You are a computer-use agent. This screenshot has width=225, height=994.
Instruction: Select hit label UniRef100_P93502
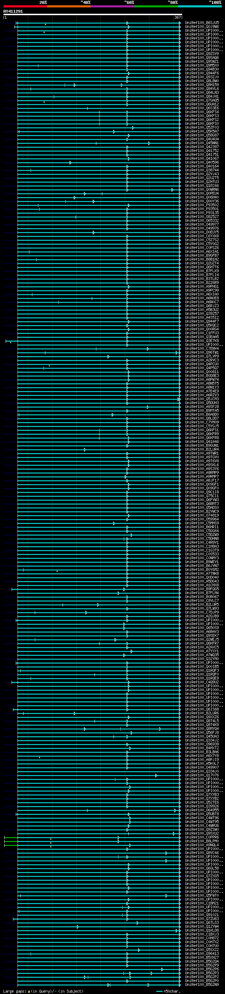point(202,205)
